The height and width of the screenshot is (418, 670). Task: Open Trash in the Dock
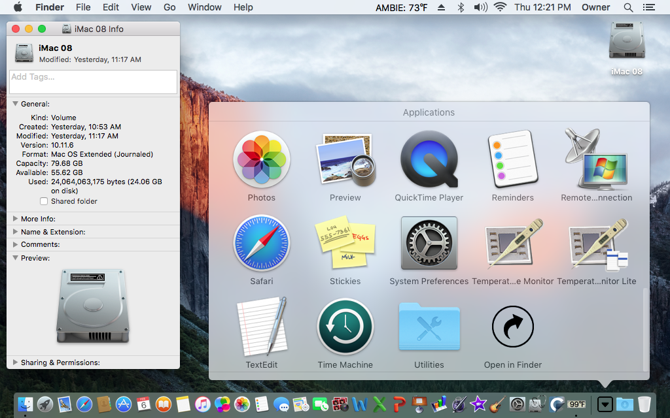pos(644,404)
